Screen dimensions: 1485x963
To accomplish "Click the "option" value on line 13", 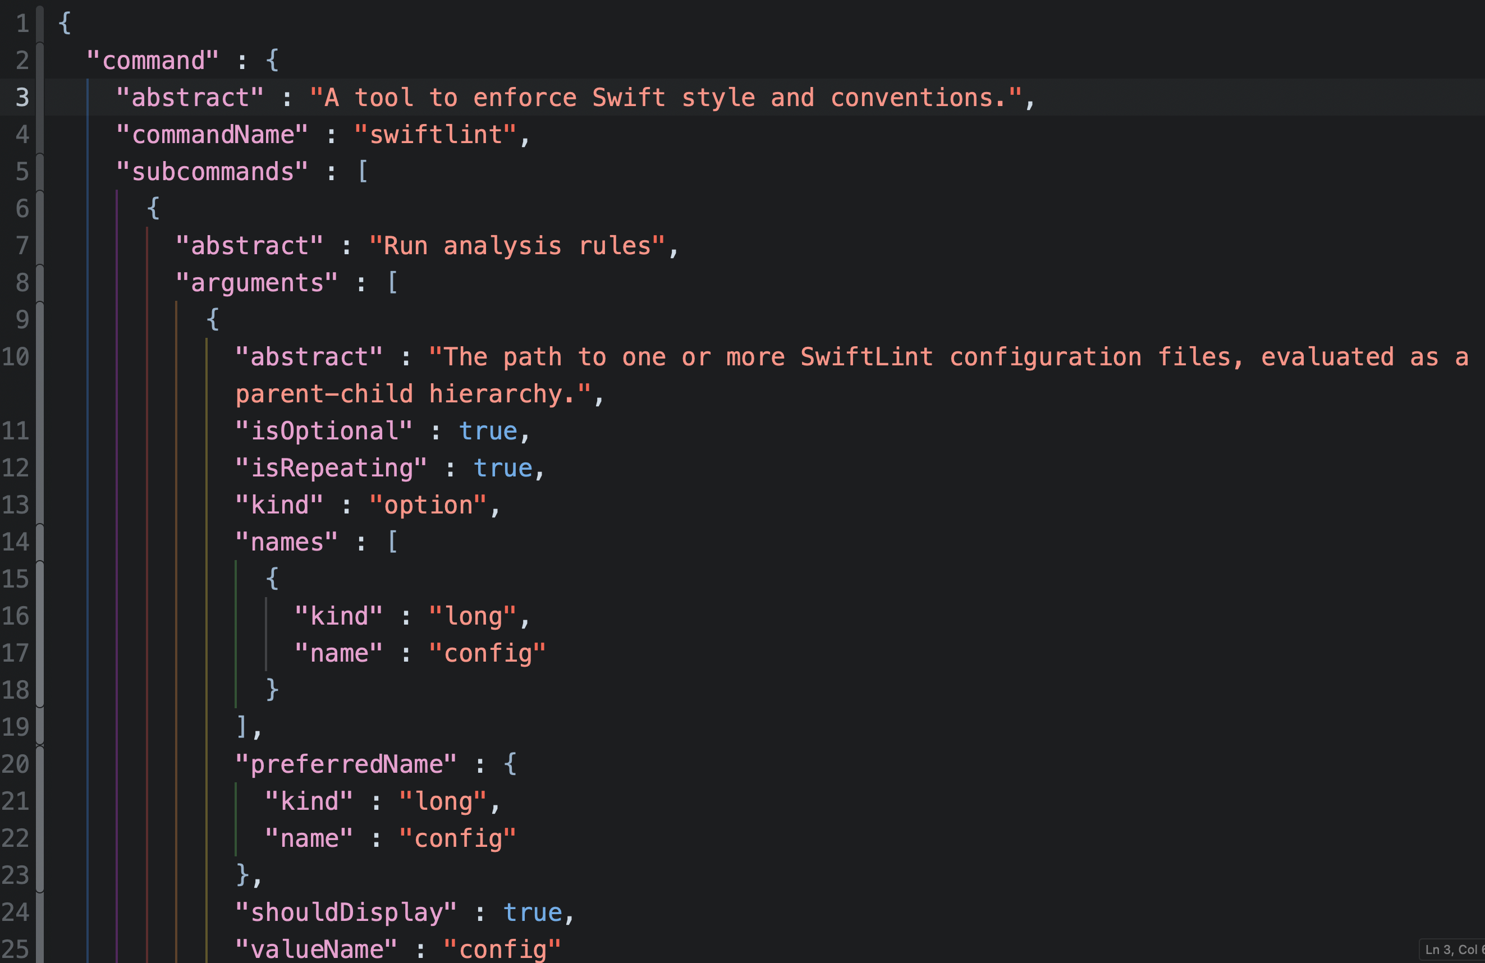I will 430,505.
